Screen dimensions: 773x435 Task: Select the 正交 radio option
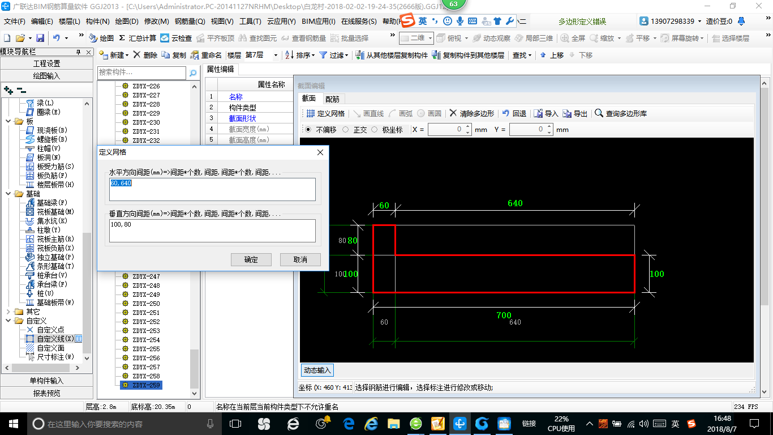click(x=345, y=130)
